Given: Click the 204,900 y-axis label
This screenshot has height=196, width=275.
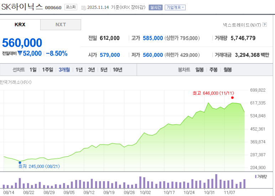Looking at the screenshot, I should coord(258,168).
